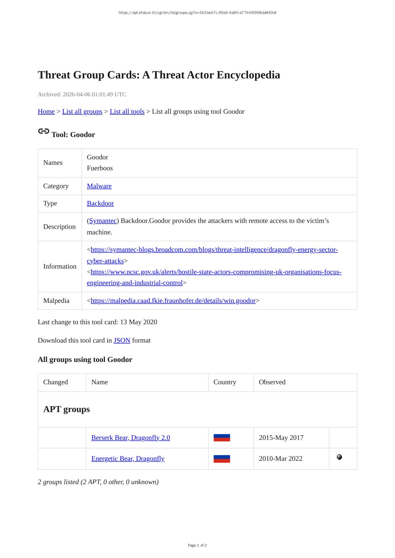395x558 pixels.
Task: Click the permalink chain icon beside Tool: Goodor
Action: [x=44, y=131]
